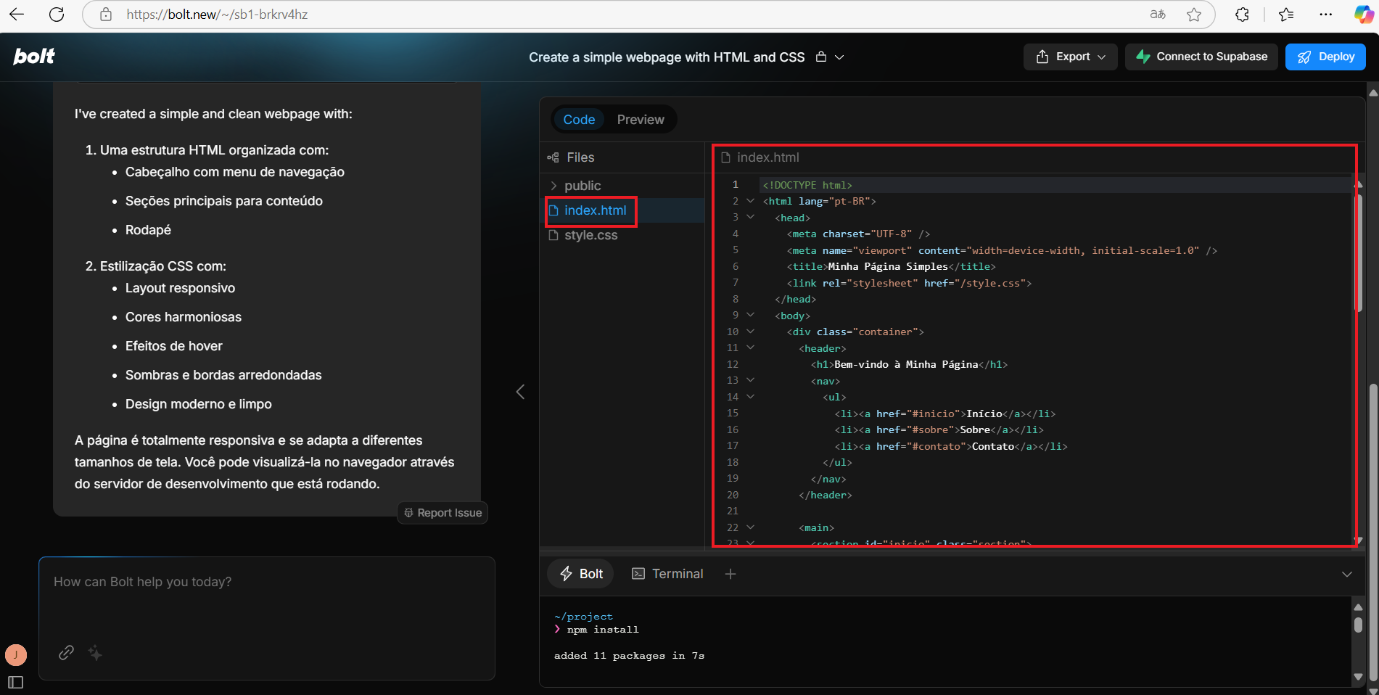Open the Export dropdown
1379x695 pixels.
click(x=1071, y=57)
